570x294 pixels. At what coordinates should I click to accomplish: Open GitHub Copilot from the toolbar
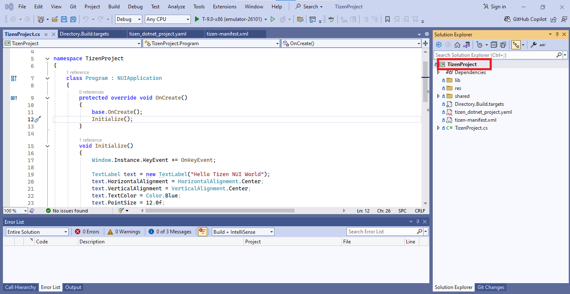point(526,19)
